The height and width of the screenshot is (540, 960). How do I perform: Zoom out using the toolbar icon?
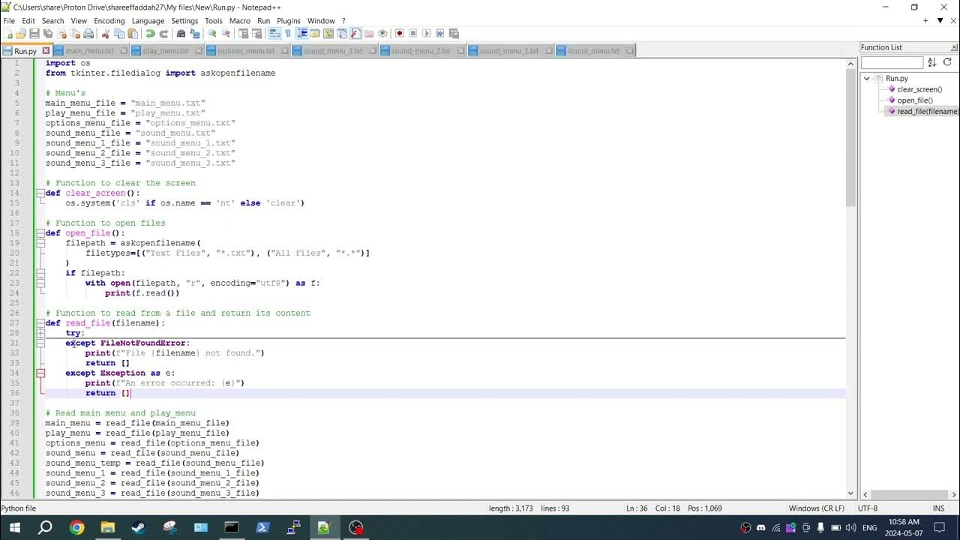pyautogui.click(x=226, y=33)
